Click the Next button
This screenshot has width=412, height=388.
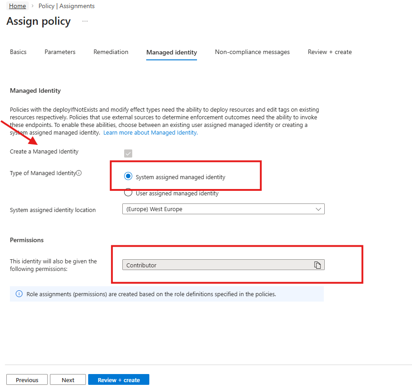[68, 380]
